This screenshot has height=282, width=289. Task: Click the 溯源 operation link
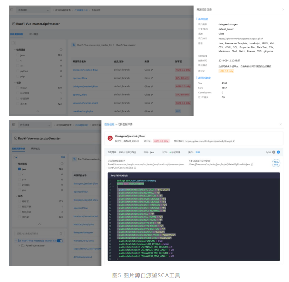(198, 152)
